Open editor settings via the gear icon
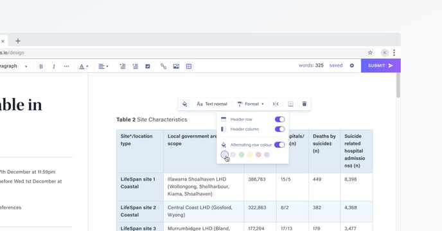 pos(352,65)
